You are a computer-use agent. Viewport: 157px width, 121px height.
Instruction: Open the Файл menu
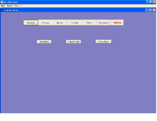coord(3,6)
